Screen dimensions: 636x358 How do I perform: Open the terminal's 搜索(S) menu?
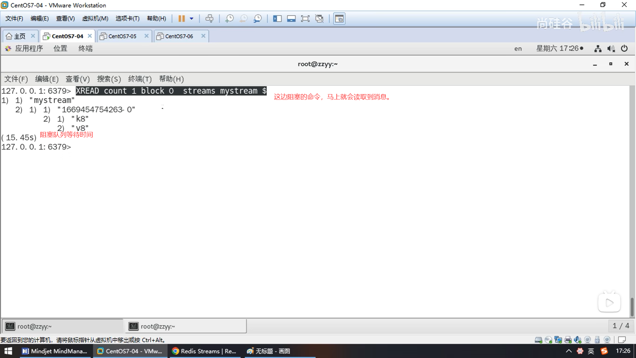[109, 79]
